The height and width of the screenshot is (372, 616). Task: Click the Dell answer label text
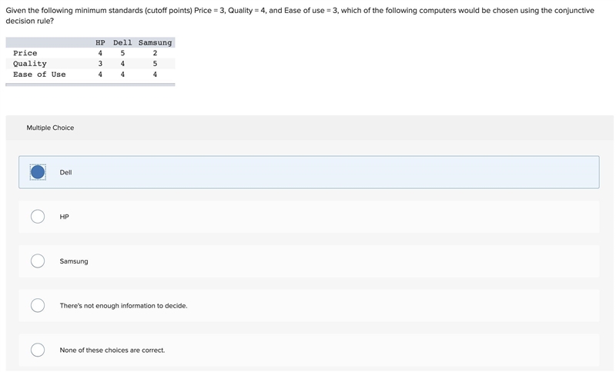[x=65, y=172]
